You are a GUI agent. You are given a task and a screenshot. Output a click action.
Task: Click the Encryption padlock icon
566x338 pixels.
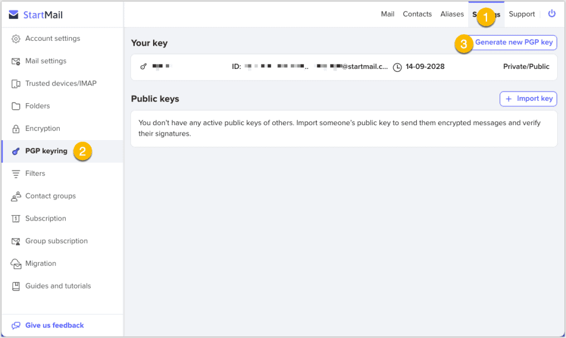click(x=15, y=128)
